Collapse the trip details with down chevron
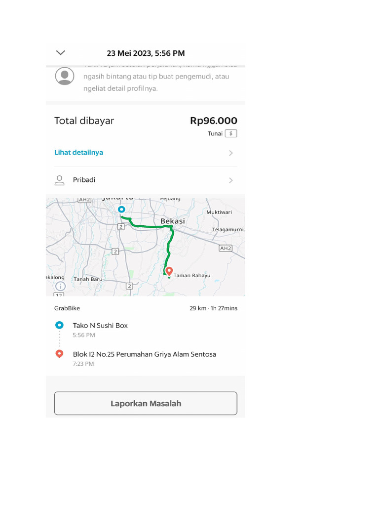Viewport: 379px width, 506px height. (x=61, y=53)
